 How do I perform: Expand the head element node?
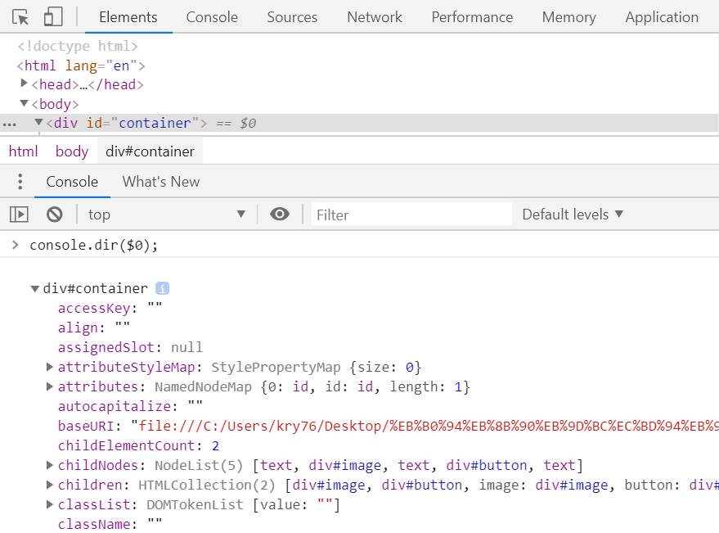point(24,84)
